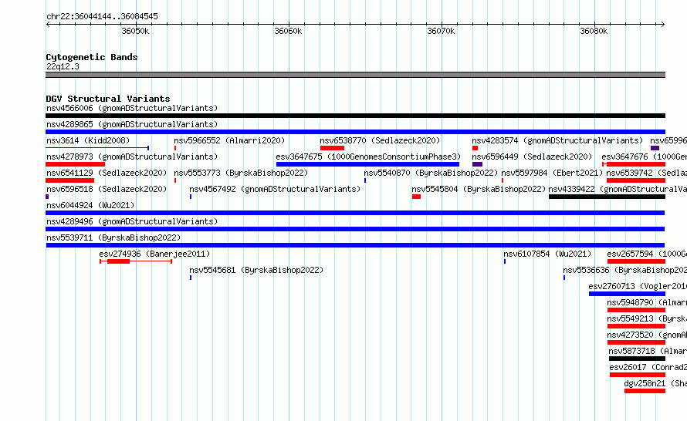This screenshot has height=421, width=687.
Task: Click nsv4278973 gnomAD variant label
Action: pos(132,157)
